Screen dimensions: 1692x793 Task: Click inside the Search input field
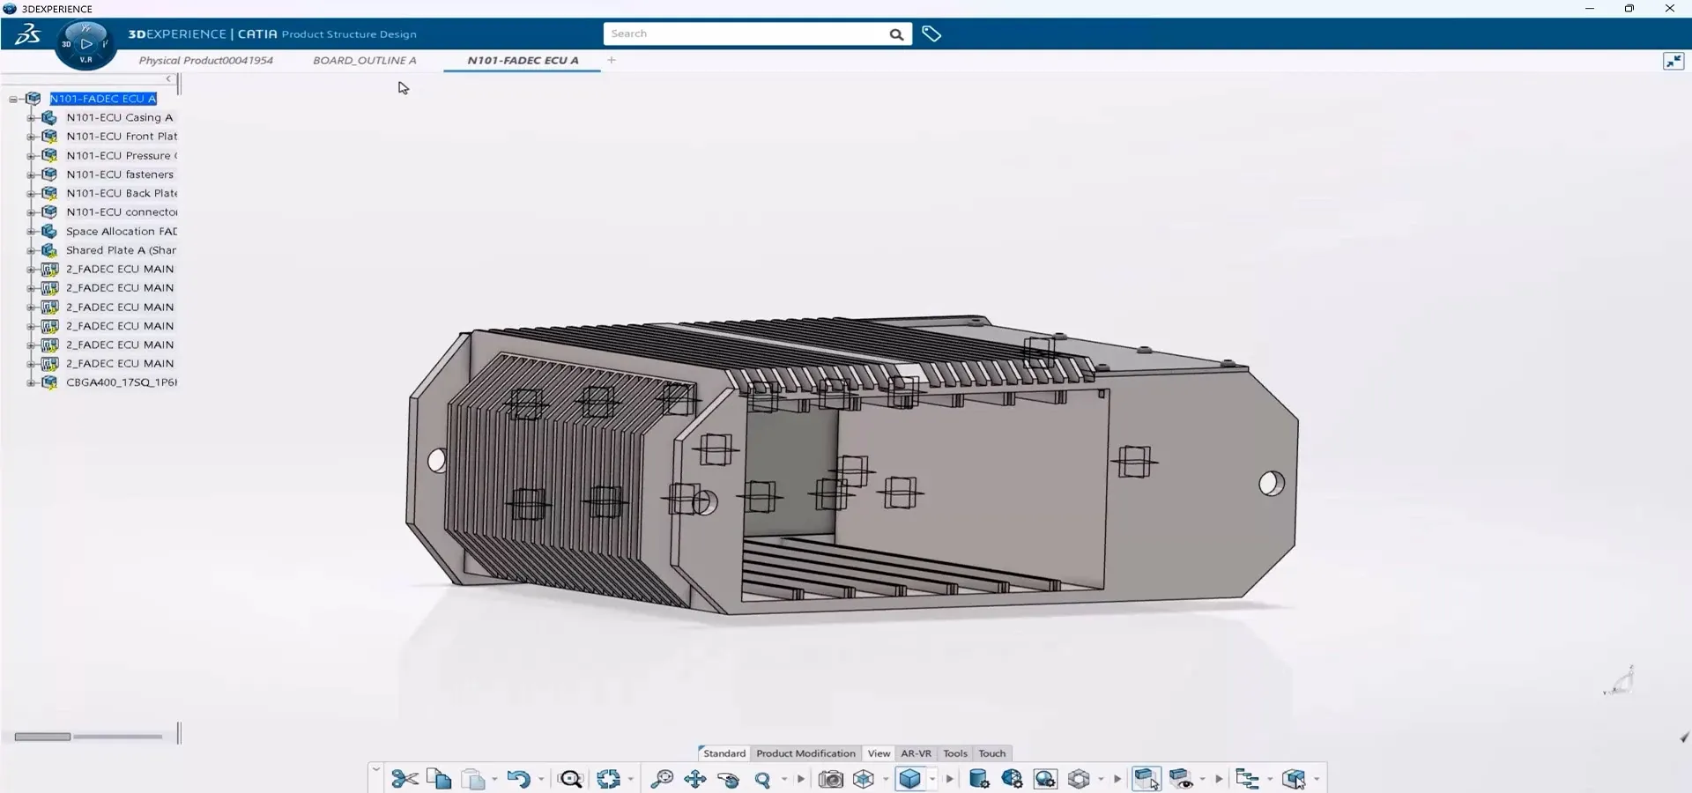pos(749,33)
